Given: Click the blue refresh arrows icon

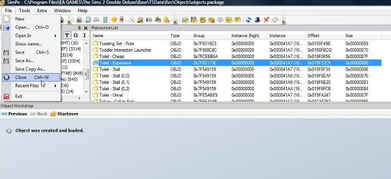Looking at the screenshot, I should pos(248,20).
